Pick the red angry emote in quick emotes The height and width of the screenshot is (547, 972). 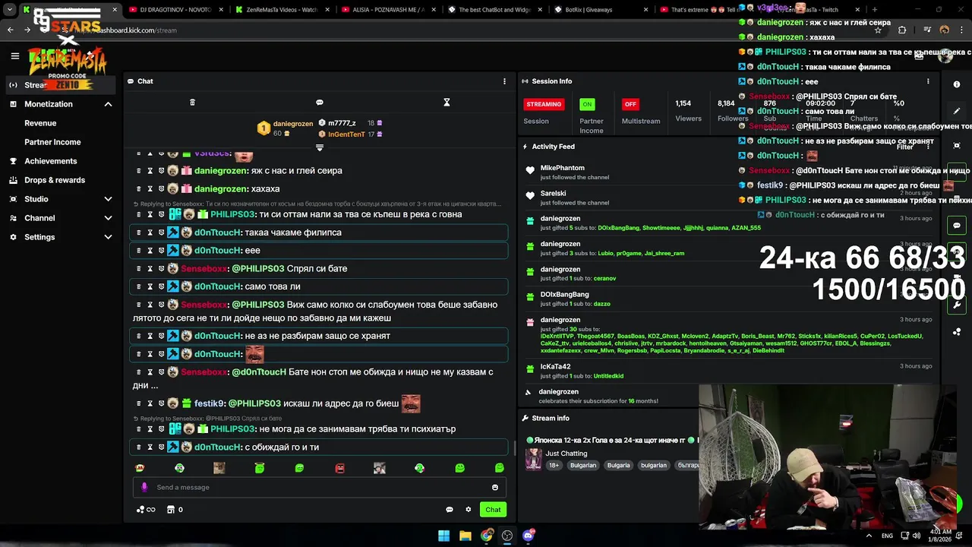[339, 468]
